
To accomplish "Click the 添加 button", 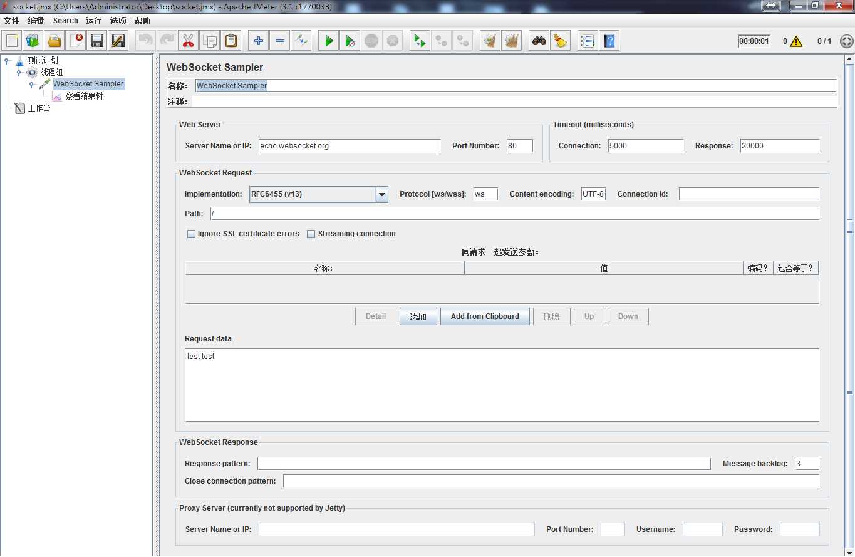I will (x=418, y=316).
